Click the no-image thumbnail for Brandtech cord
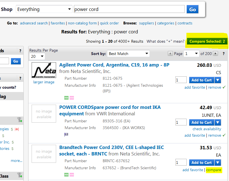The width and height of the screenshot is (229, 181). [x=44, y=154]
